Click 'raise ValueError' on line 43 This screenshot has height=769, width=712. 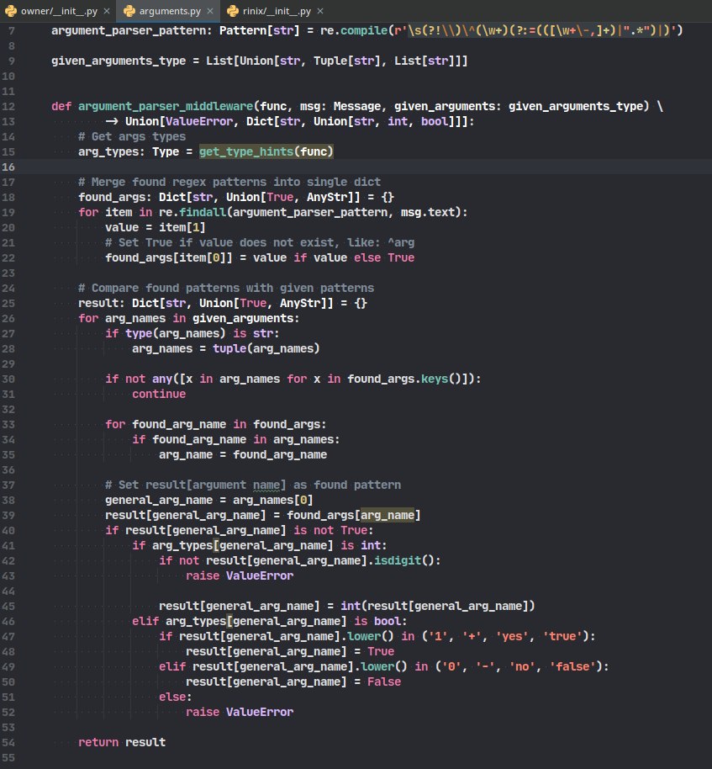[x=240, y=575]
